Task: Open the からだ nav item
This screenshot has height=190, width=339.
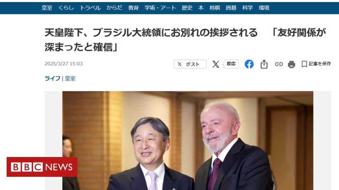Action: [114, 8]
